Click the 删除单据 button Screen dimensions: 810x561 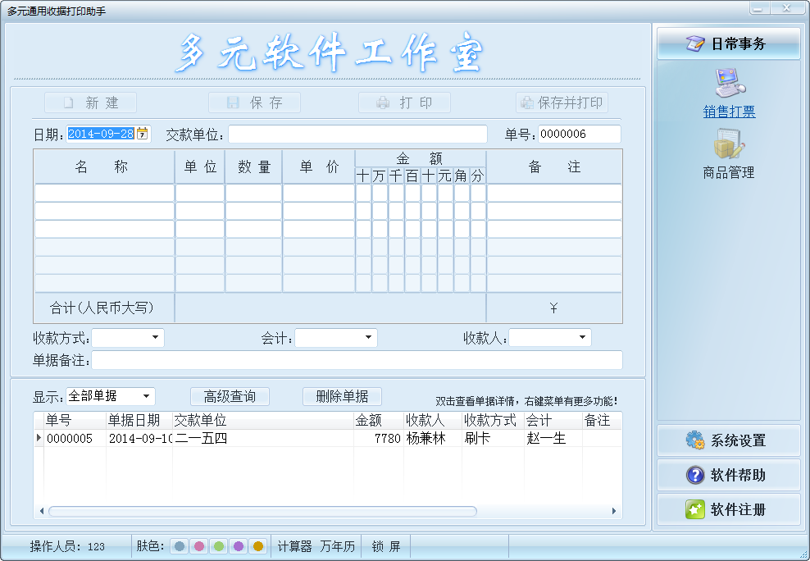342,395
